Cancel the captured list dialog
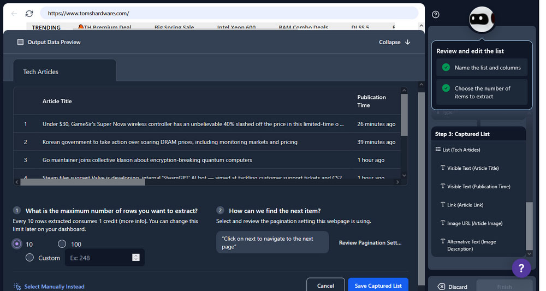Screen dimensions: 546x291 (325, 286)
